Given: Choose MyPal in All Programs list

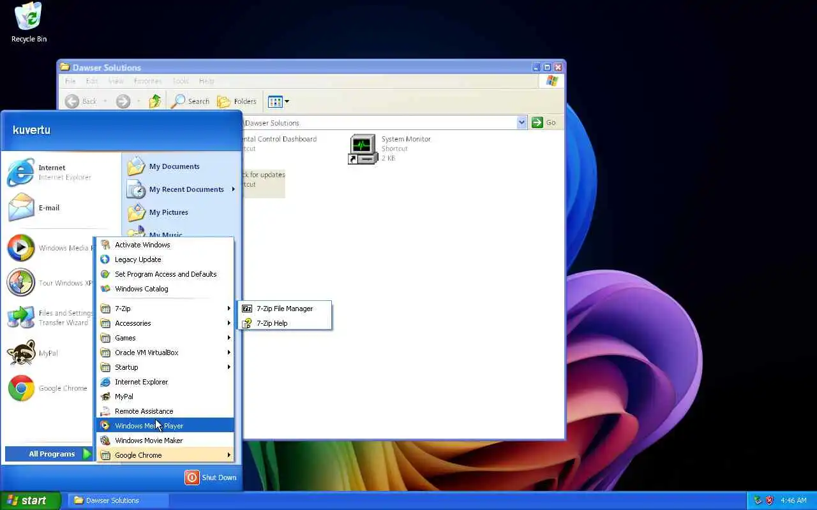Looking at the screenshot, I should [x=165, y=397].
